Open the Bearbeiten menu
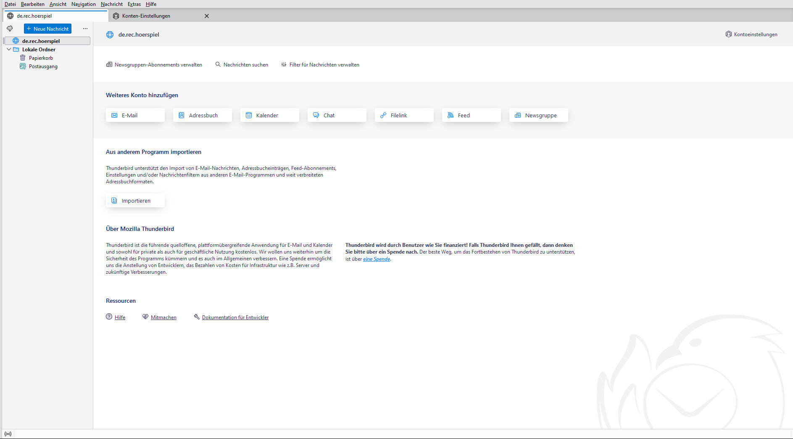 [x=33, y=4]
